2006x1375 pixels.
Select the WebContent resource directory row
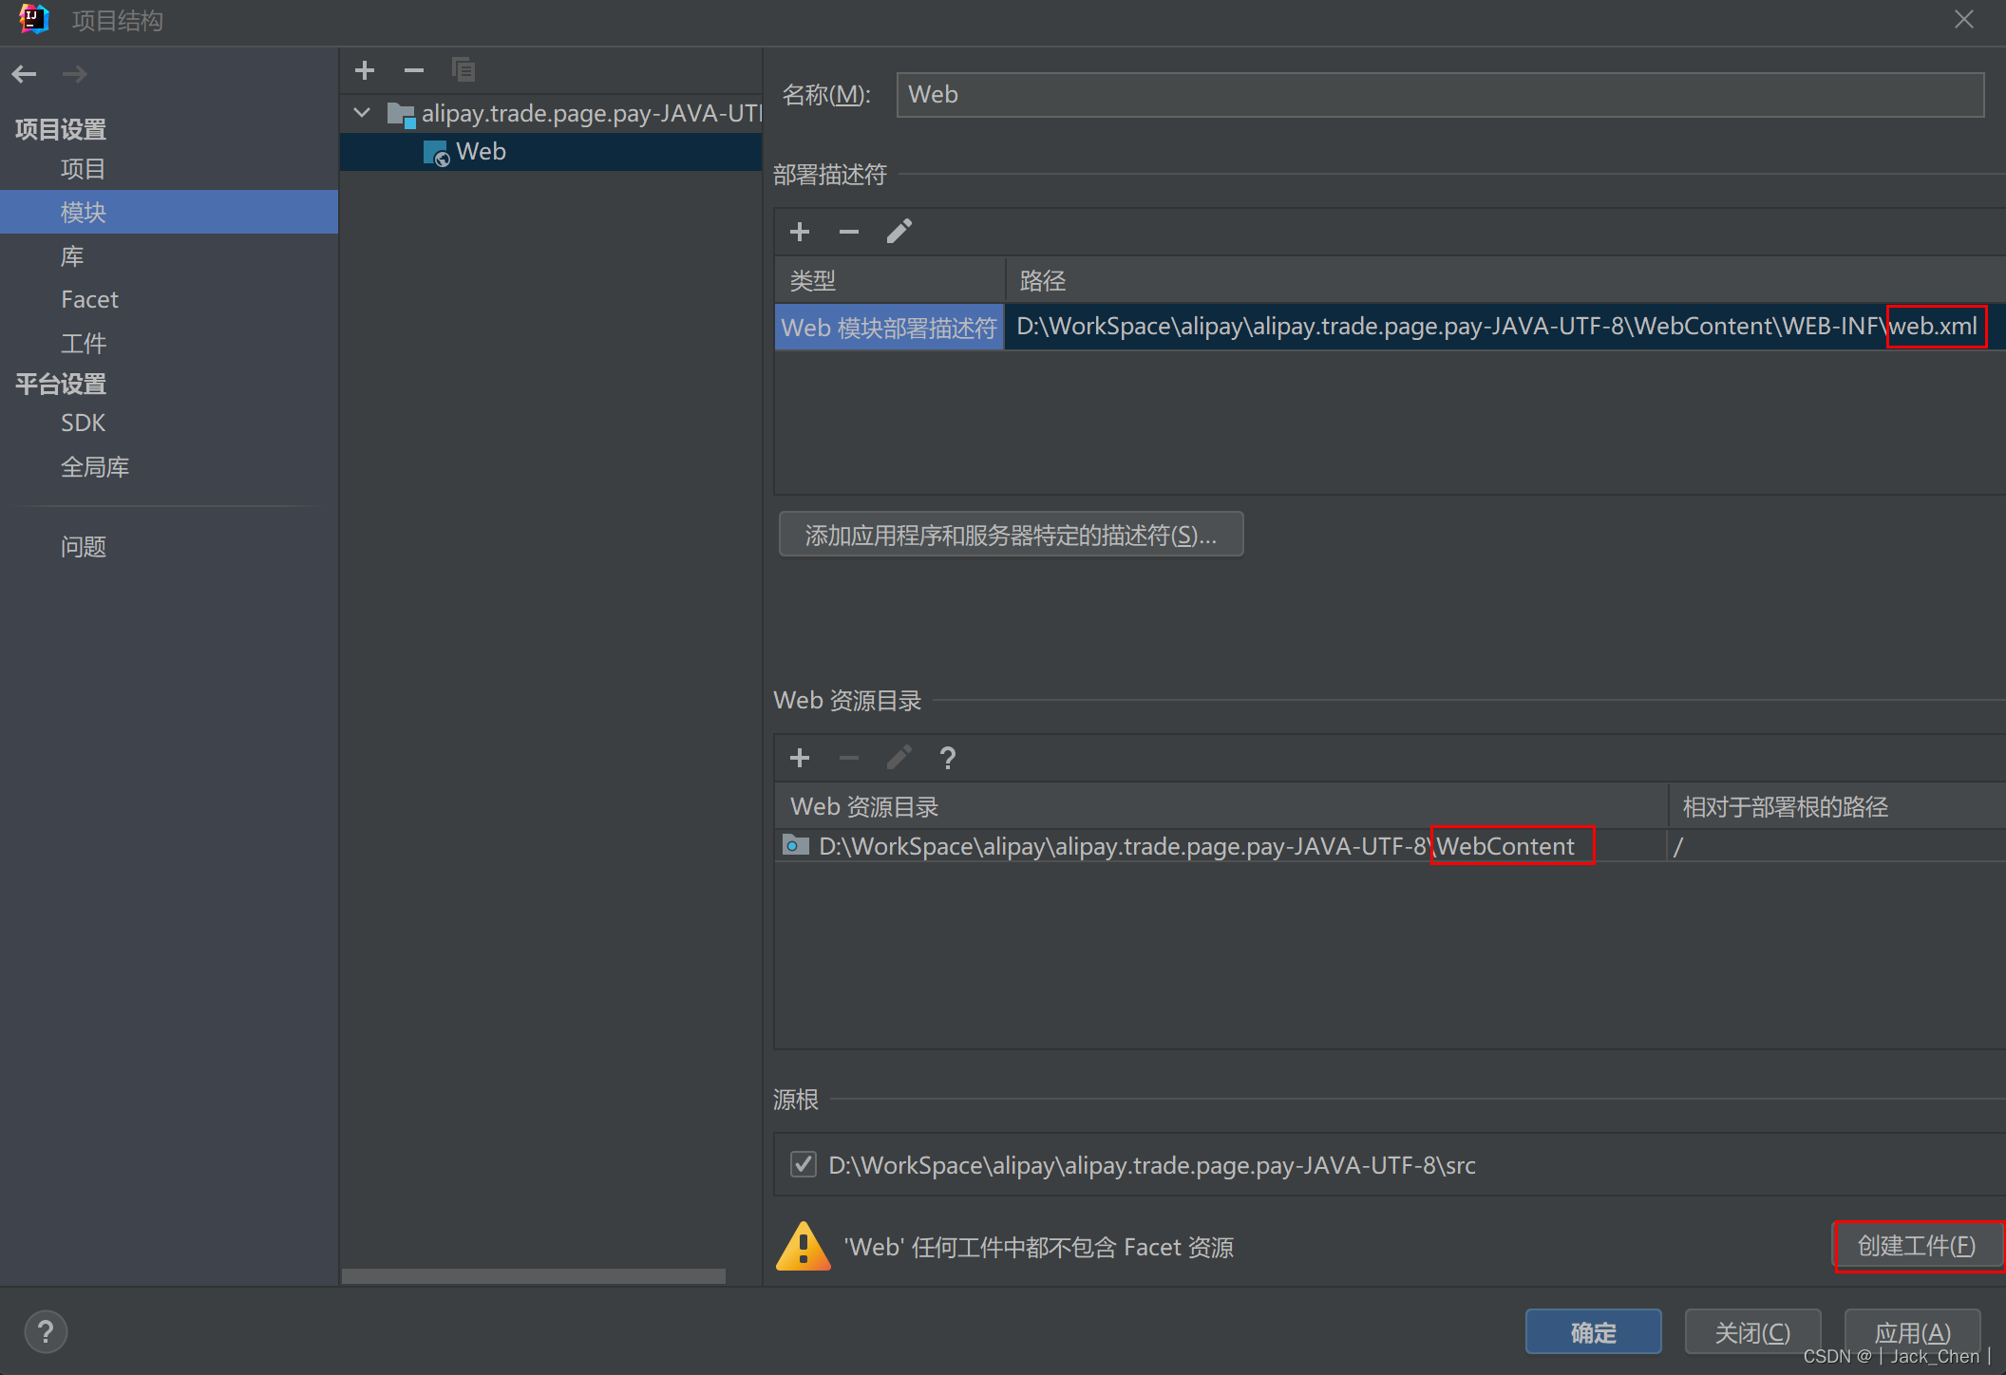pos(1390,845)
